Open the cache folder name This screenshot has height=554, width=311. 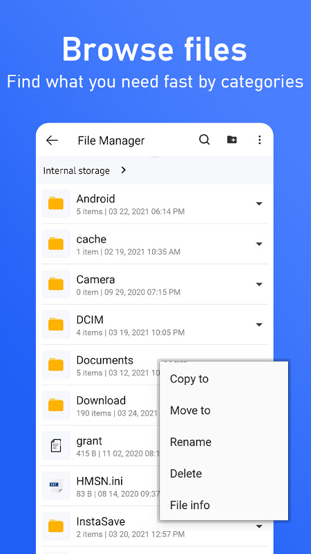pos(91,239)
